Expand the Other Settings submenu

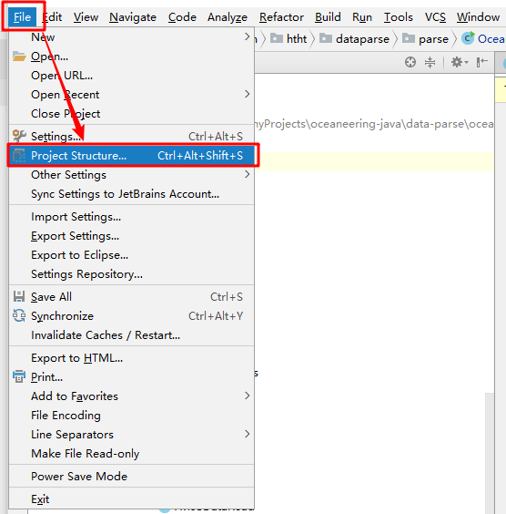pos(131,175)
